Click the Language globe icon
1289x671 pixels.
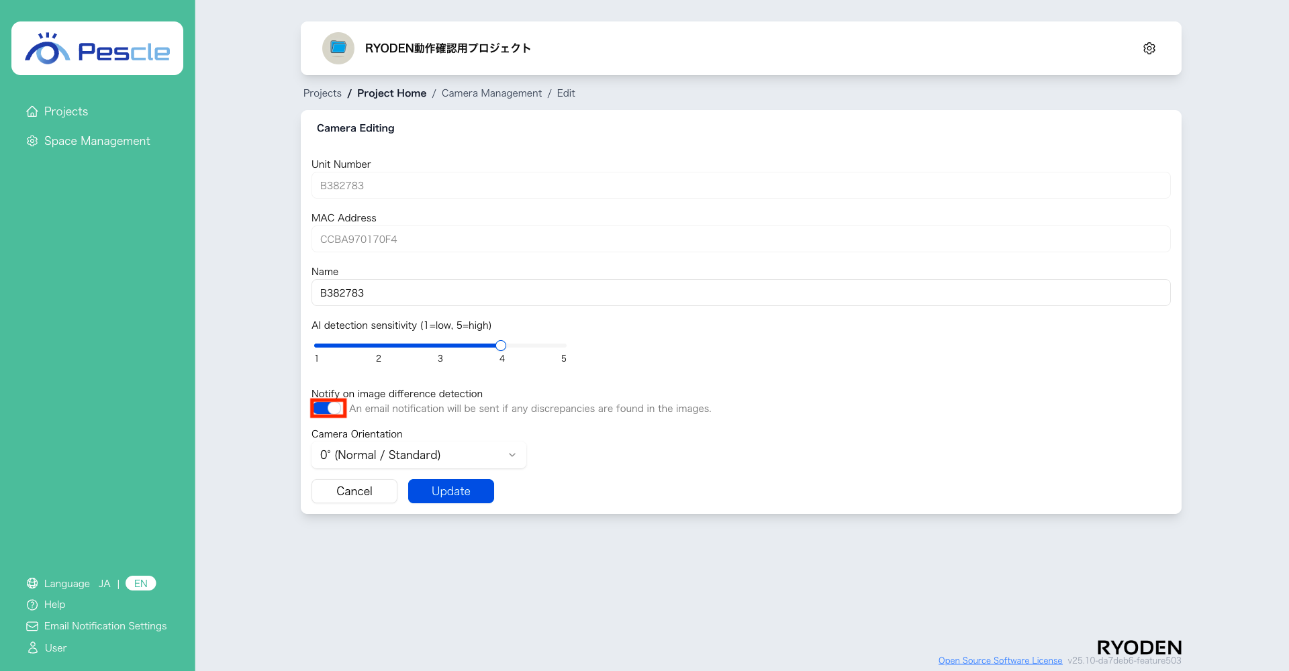tap(32, 583)
